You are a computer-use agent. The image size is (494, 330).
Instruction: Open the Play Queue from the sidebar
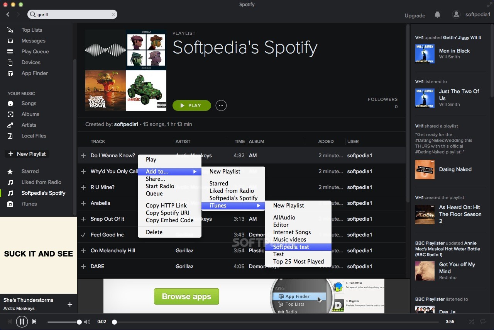pos(35,51)
